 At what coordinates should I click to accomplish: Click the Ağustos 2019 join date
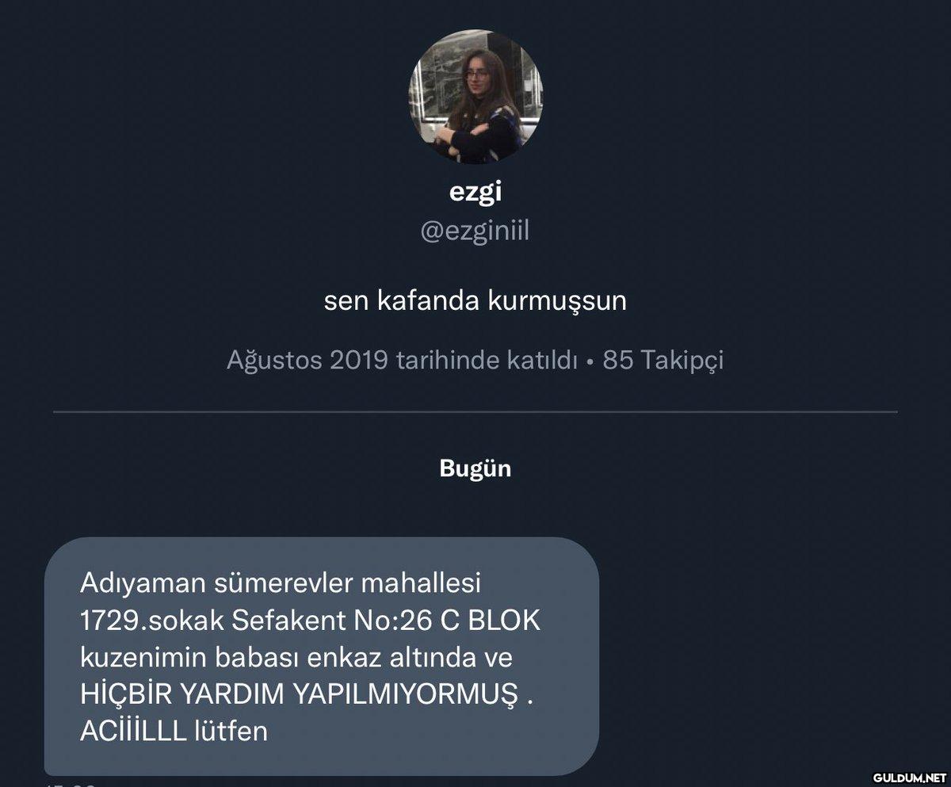[307, 361]
